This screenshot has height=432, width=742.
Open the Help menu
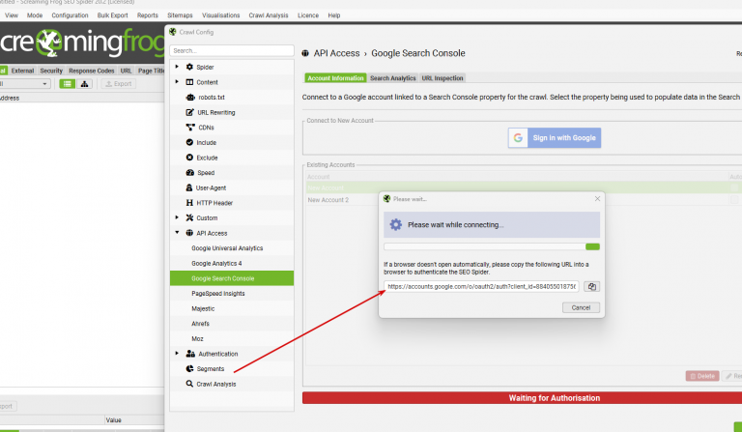[334, 15]
